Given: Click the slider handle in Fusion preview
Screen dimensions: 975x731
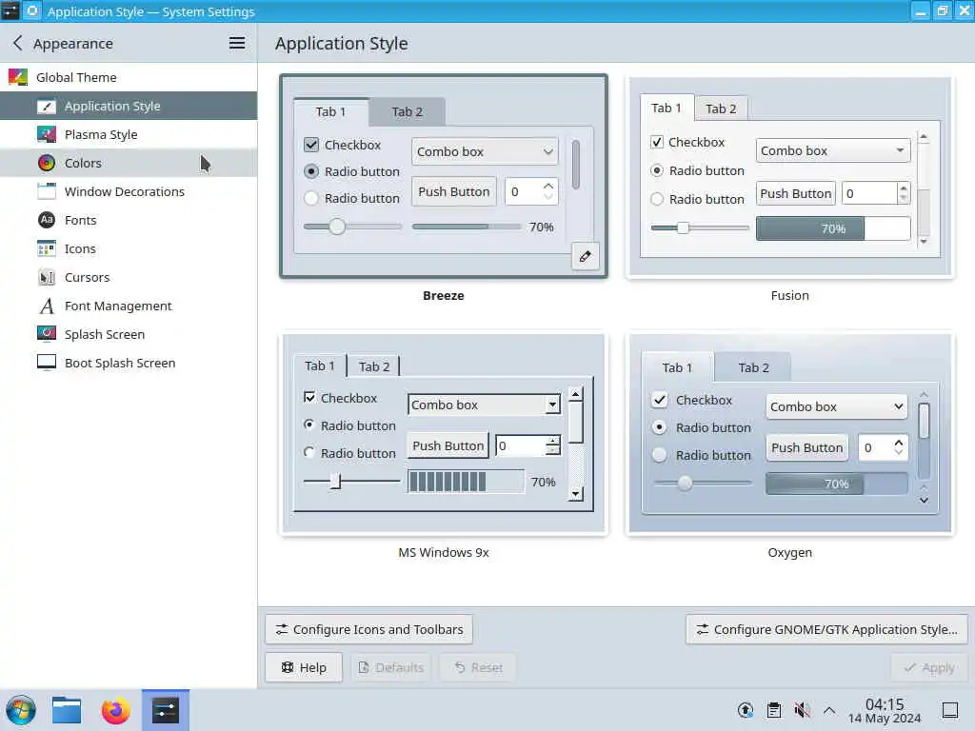Looking at the screenshot, I should click(683, 228).
